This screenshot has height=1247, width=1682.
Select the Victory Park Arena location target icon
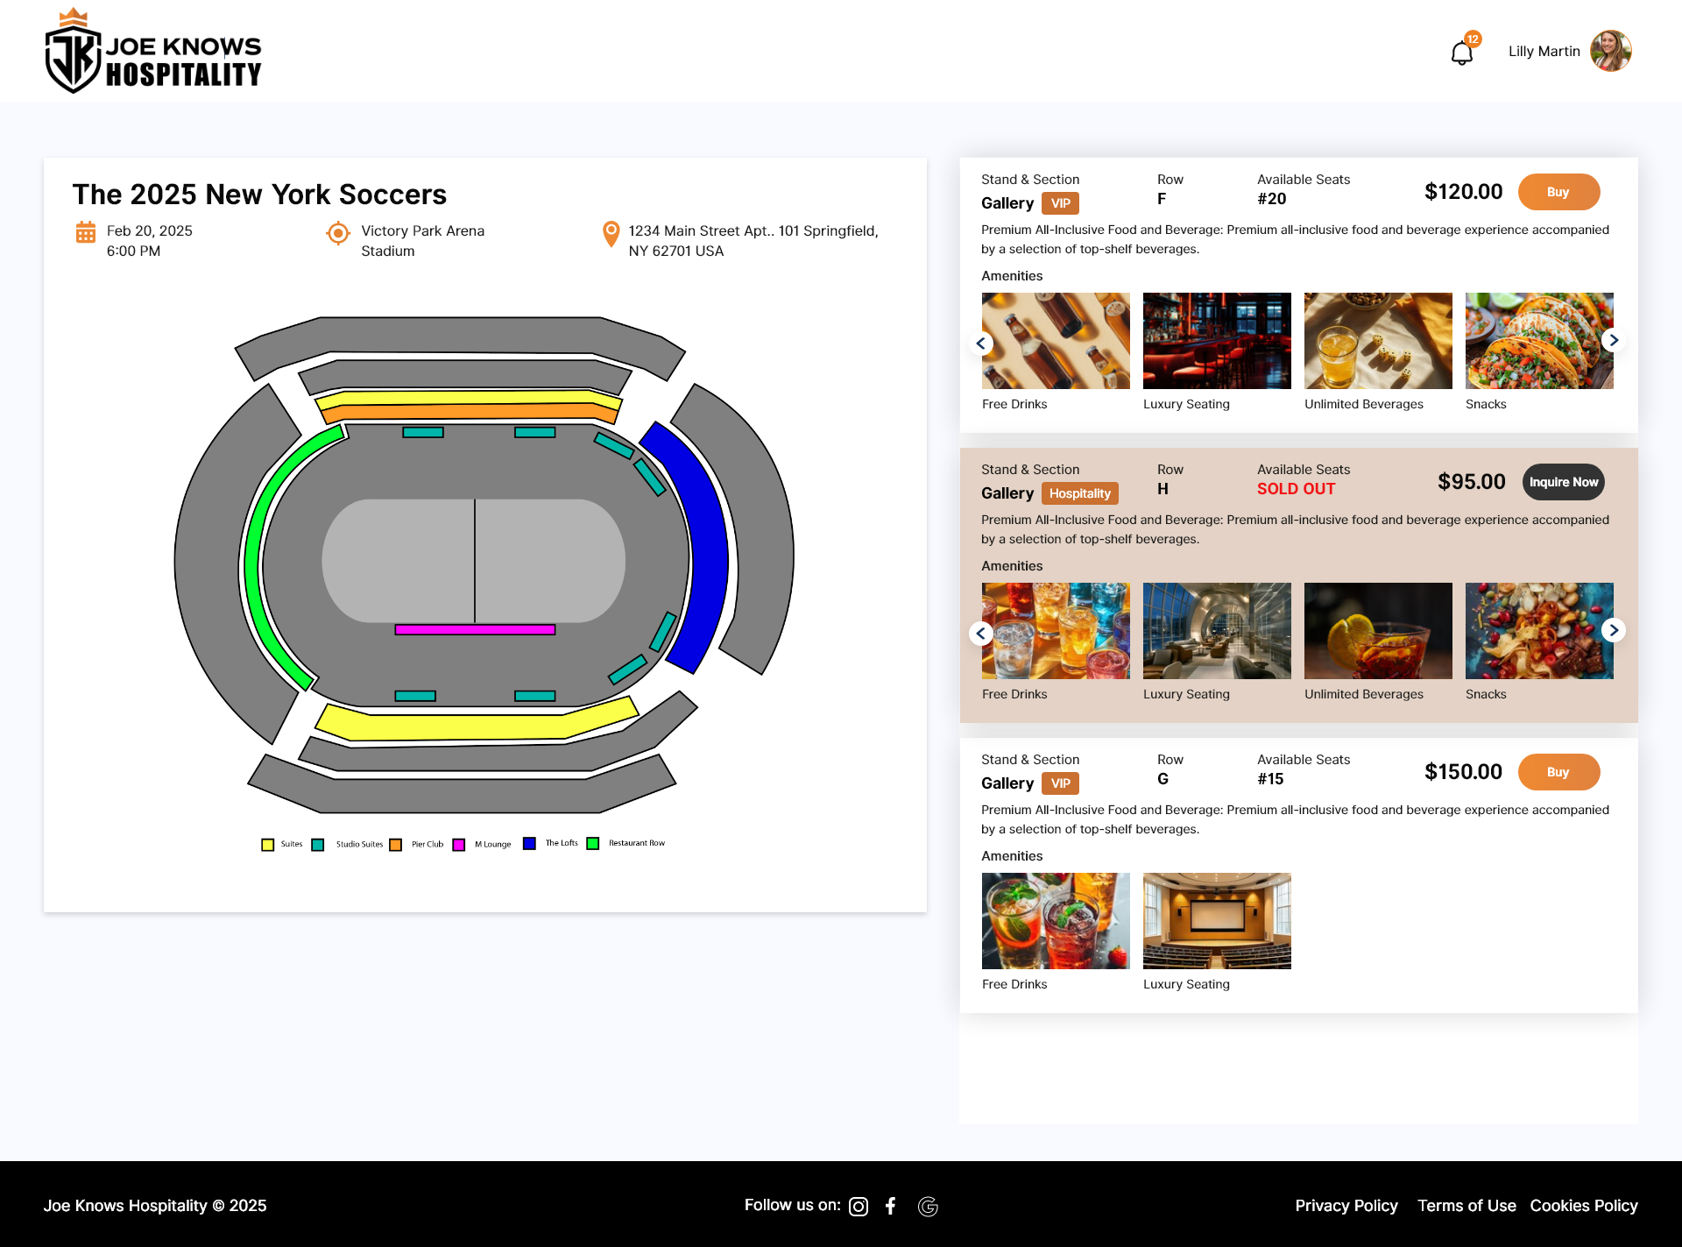337,234
